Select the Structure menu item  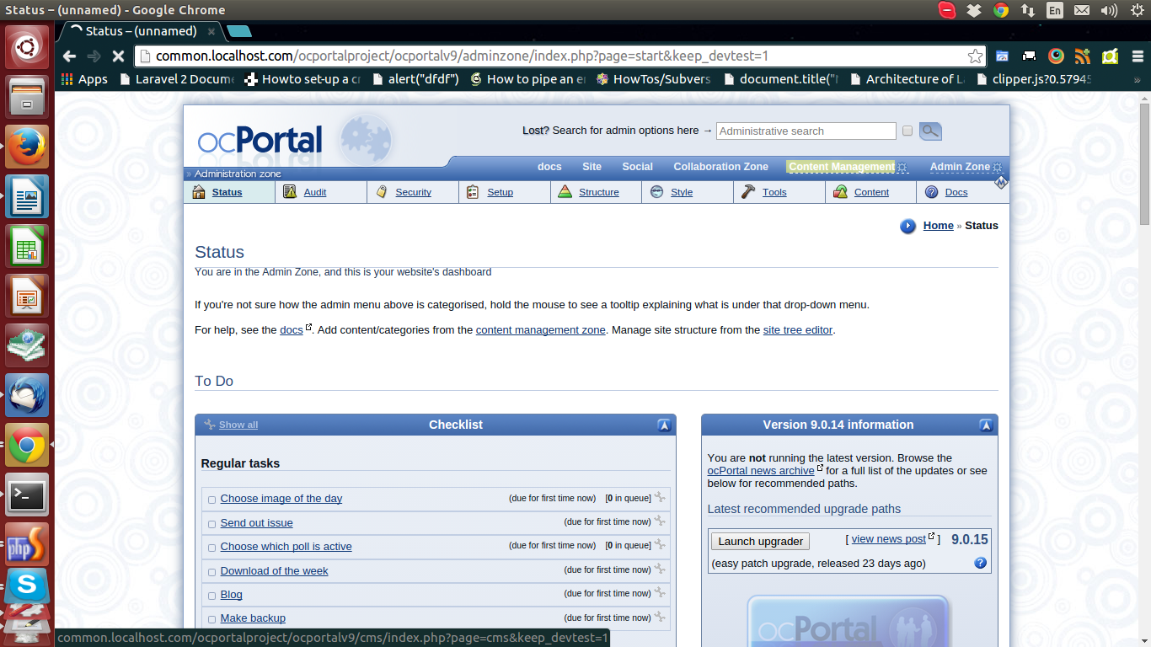point(598,192)
